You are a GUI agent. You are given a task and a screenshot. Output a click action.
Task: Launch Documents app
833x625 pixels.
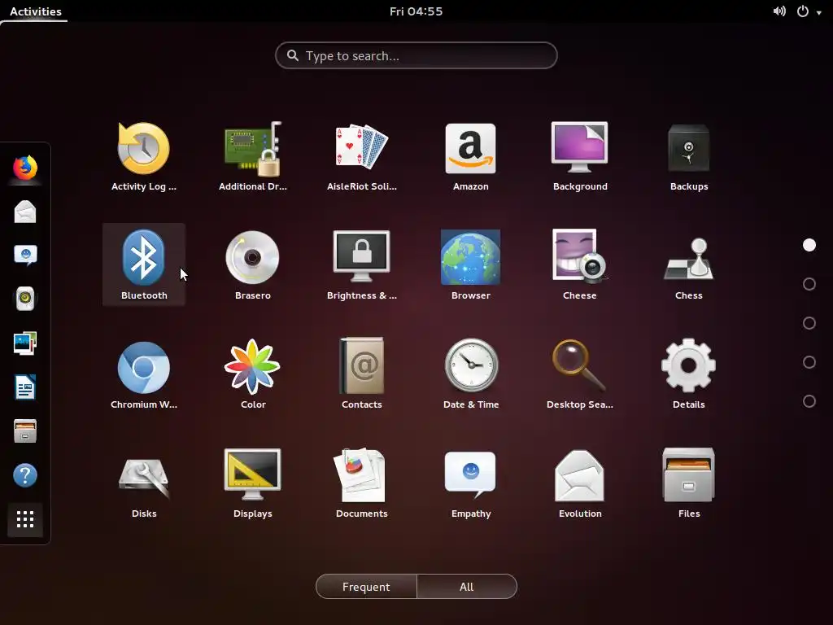coord(362,483)
